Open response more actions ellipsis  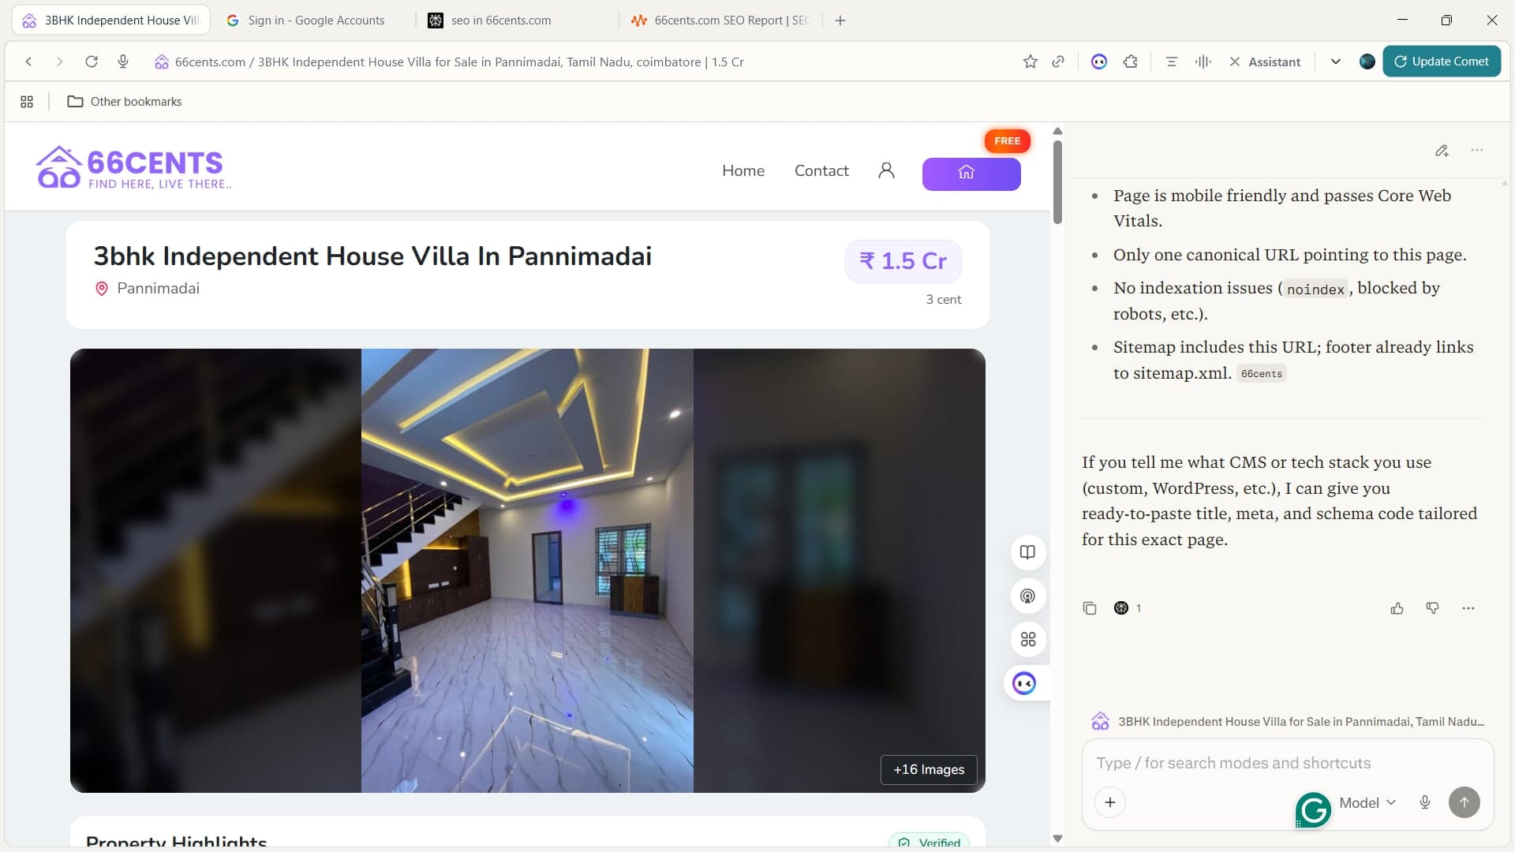tap(1468, 608)
